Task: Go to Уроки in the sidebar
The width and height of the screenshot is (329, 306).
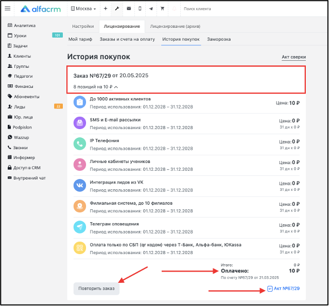Action: [x=17, y=35]
